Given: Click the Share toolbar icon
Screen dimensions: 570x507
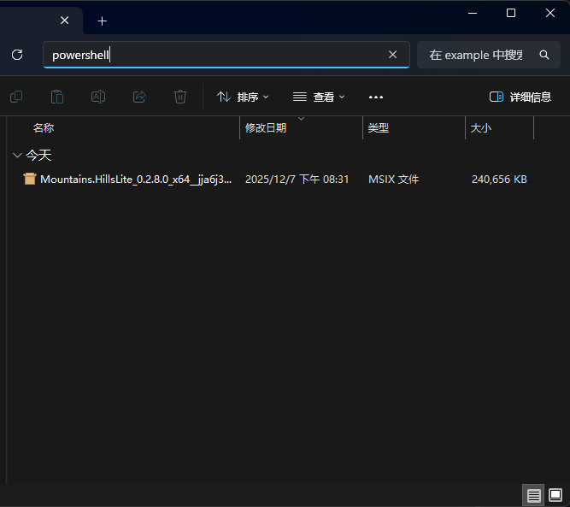Looking at the screenshot, I should [139, 97].
